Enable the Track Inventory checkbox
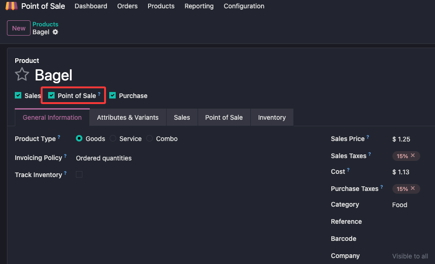This screenshot has height=264, width=435. 79,174
